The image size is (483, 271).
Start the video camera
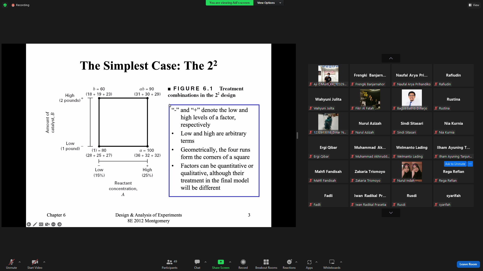(x=35, y=264)
